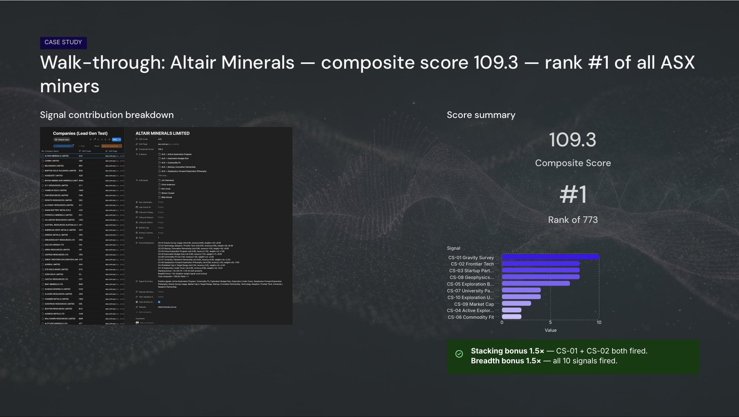Open the HAMELIN GOLD LIMITED row

pyautogui.click(x=82, y=190)
